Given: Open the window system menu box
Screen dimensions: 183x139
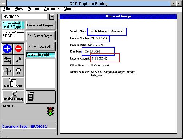Looking at the screenshot, I should click(4, 4).
